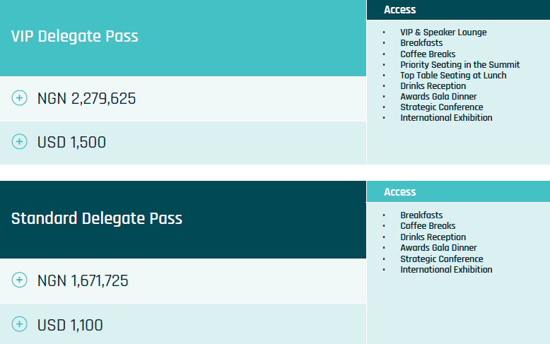The image size is (550, 344).
Task: Click plus icon beside NGN 1,671,725
Action: (x=20, y=280)
